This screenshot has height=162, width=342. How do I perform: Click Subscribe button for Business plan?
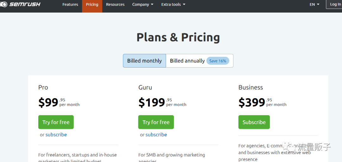coord(254,122)
